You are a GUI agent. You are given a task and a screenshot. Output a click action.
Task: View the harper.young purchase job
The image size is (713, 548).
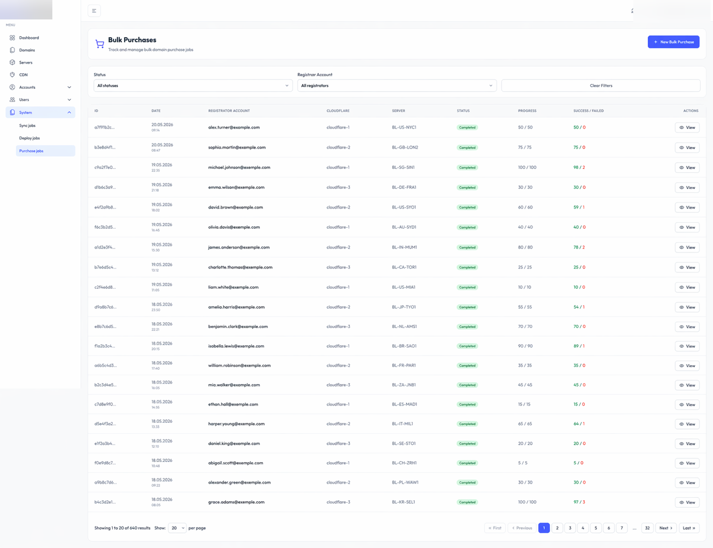coord(687,424)
